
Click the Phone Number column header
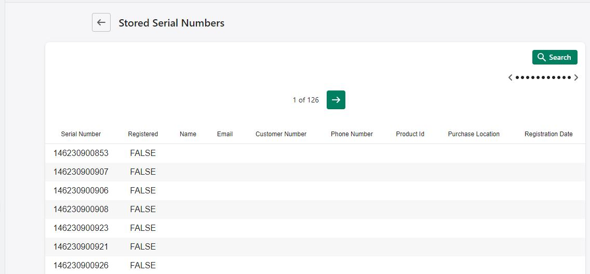coord(352,134)
